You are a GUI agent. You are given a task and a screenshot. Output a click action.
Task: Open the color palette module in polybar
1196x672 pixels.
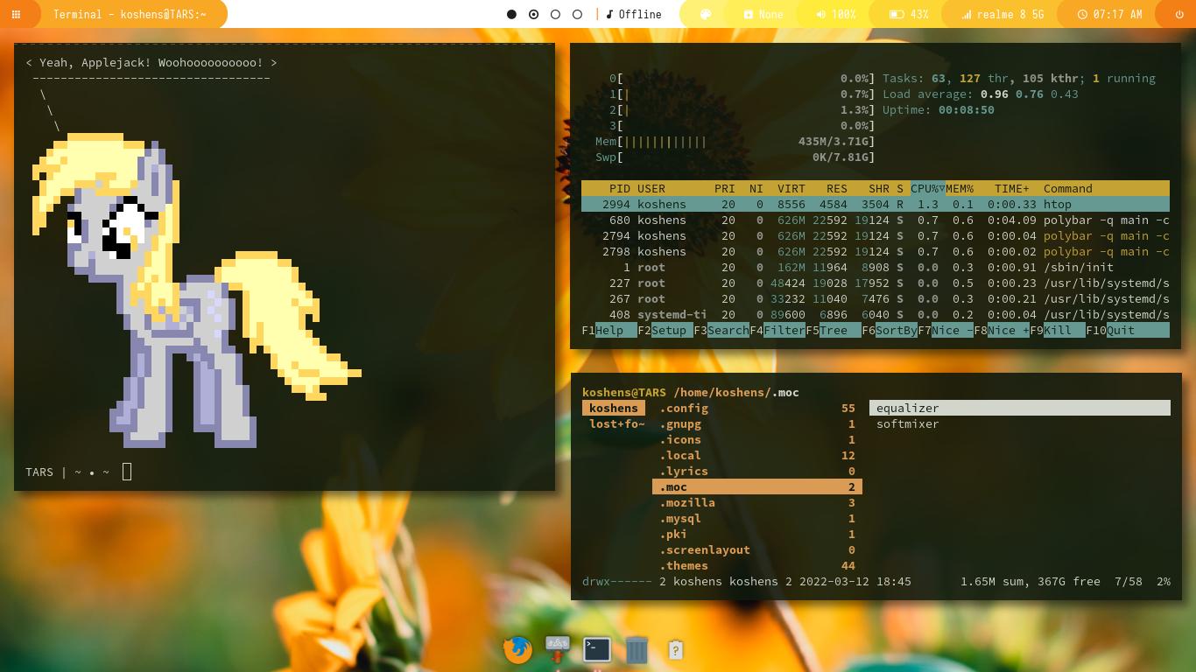pyautogui.click(x=706, y=14)
